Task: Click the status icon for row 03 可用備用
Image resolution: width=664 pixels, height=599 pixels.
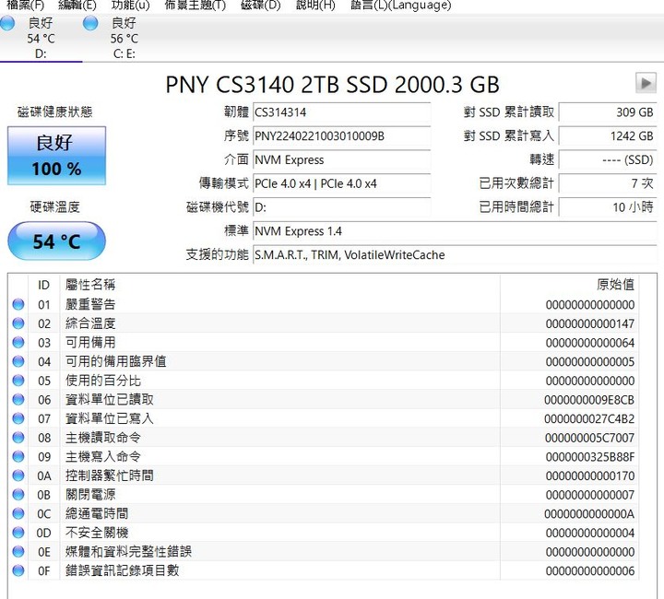Action: tap(18, 342)
